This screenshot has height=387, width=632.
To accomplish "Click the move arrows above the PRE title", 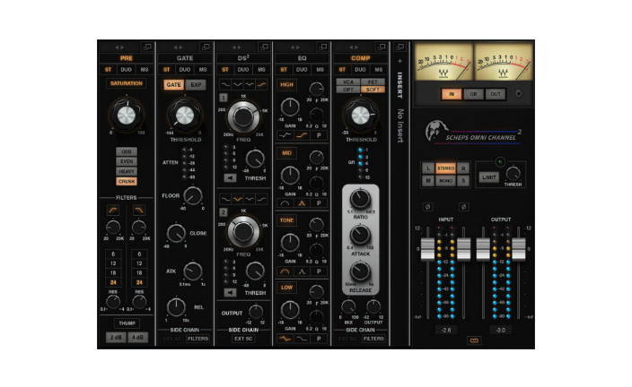I will click(119, 47).
